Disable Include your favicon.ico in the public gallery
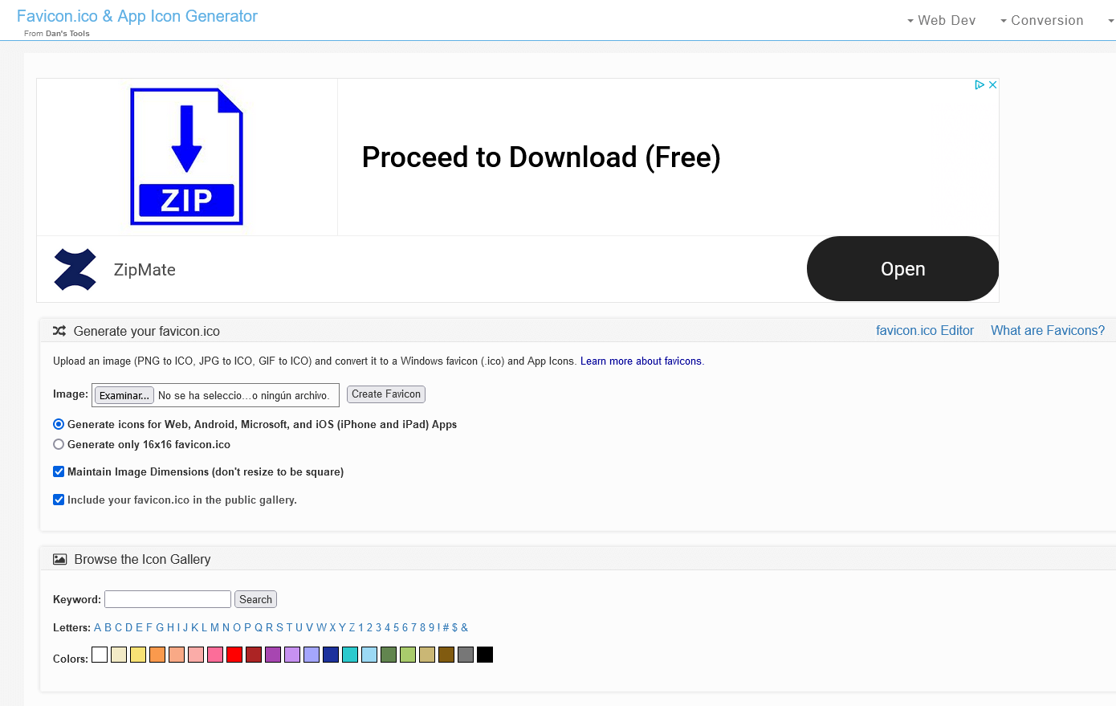1116x706 pixels. pyautogui.click(x=58, y=499)
